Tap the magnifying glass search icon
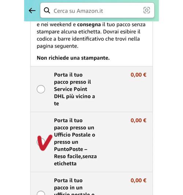The image size is (183, 195). tap(47, 10)
